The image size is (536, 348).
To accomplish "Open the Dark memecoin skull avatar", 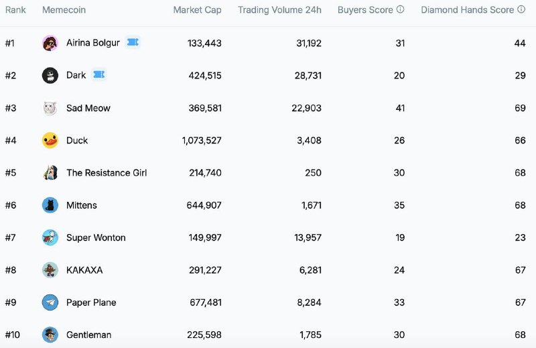I will click(x=50, y=75).
